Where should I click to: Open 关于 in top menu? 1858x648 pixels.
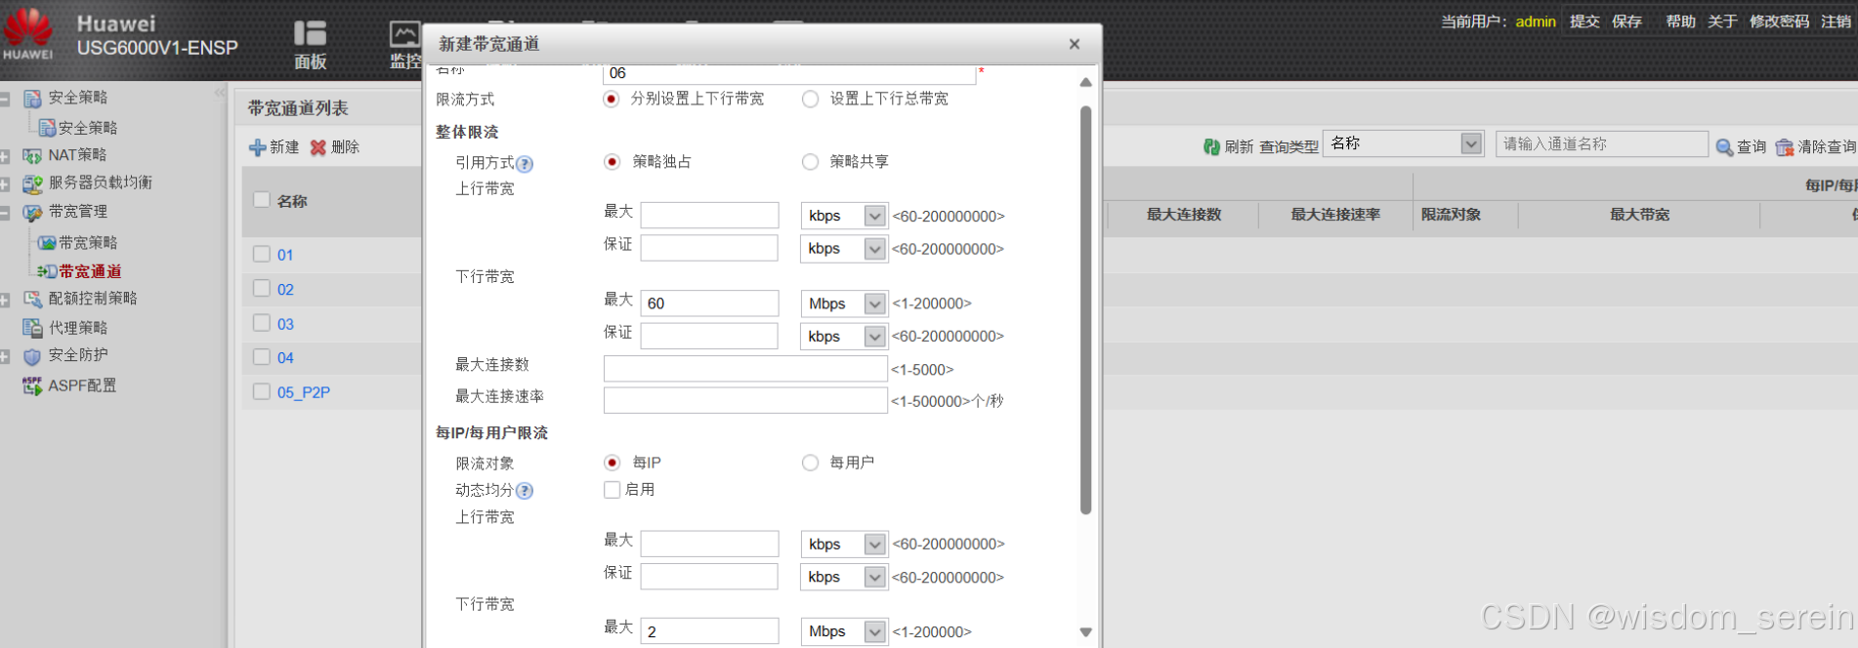1722,21
